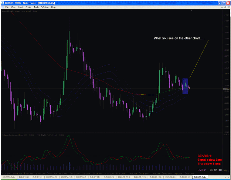The image size is (231, 180).
Task: Click the chart document icon beside File
Action: point(3,7)
